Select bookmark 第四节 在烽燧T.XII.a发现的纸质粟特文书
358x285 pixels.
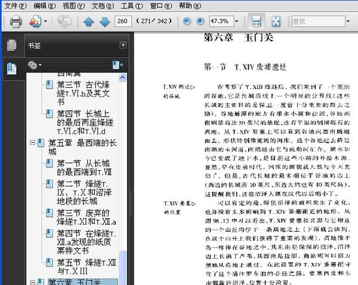tap(87, 242)
